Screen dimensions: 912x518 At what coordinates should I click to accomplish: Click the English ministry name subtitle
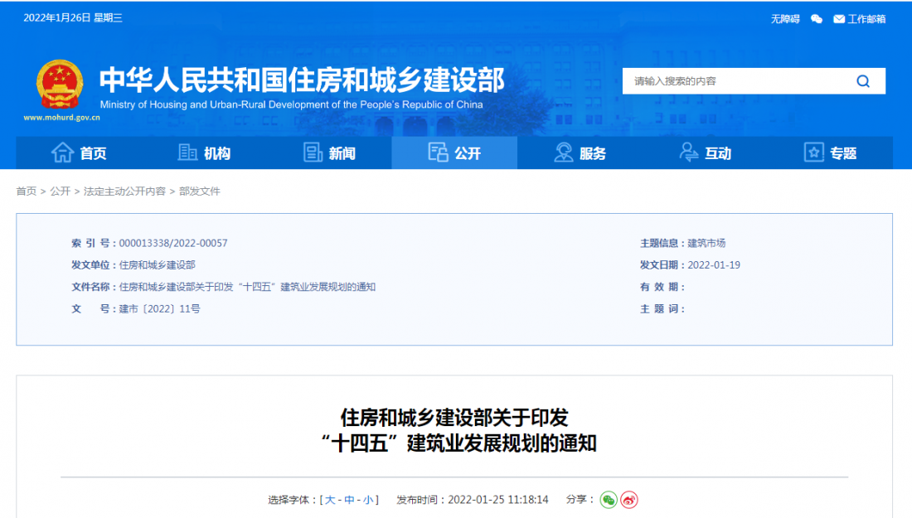[291, 104]
